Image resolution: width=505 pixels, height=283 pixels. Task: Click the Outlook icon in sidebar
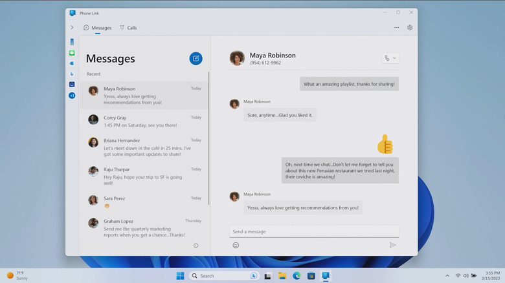click(72, 63)
